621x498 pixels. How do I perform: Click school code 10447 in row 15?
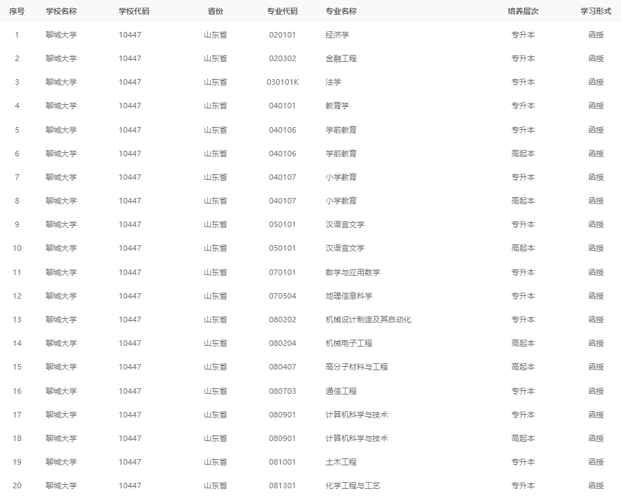[x=130, y=367]
